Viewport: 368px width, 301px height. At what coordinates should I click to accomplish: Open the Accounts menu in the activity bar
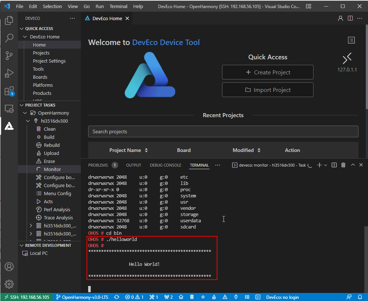9,267
